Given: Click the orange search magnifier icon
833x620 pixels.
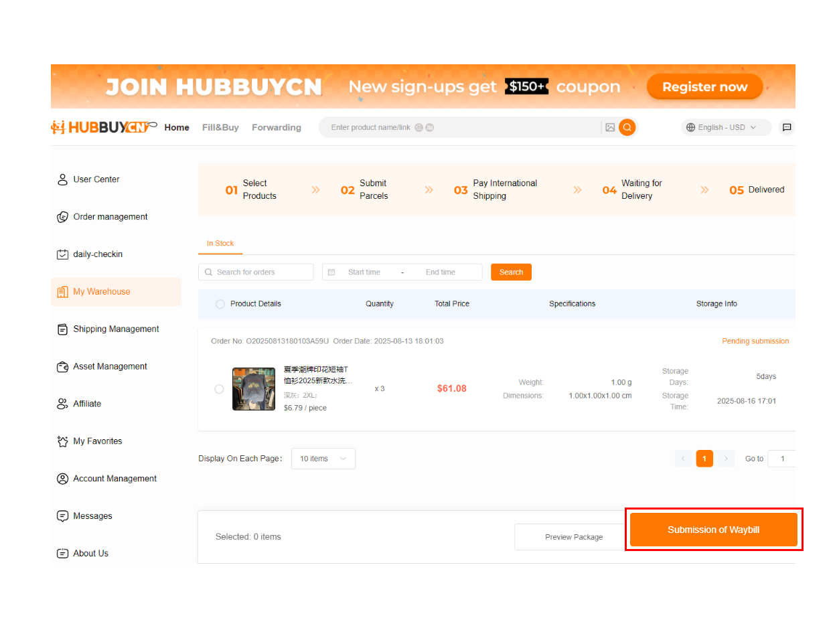Looking at the screenshot, I should pyautogui.click(x=627, y=127).
